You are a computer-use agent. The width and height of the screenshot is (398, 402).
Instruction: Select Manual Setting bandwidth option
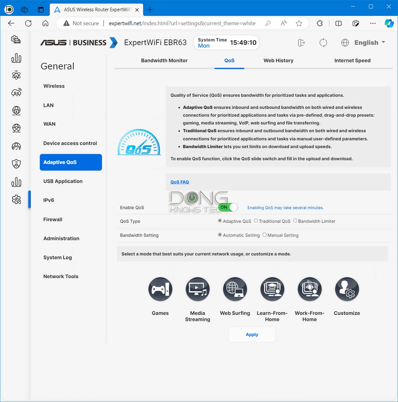pyautogui.click(x=264, y=235)
